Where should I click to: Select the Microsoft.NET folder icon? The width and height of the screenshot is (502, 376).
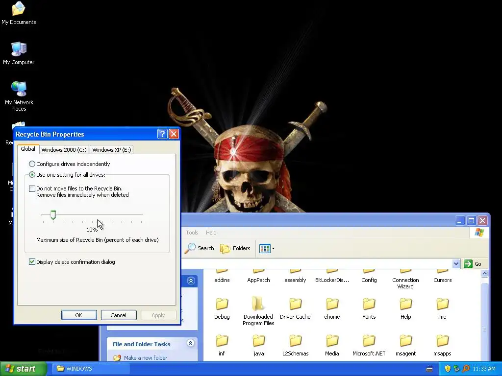click(x=369, y=341)
